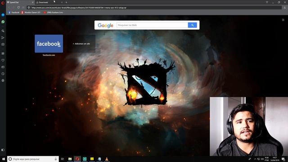The height and width of the screenshot is (162, 288).
Task: Open the yellow Sticky Notes taskbar icon
Action: [92, 159]
